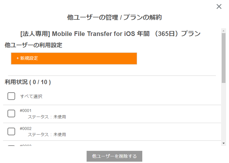
Task: Select the #0002 license entry label
Action: pos(26,128)
